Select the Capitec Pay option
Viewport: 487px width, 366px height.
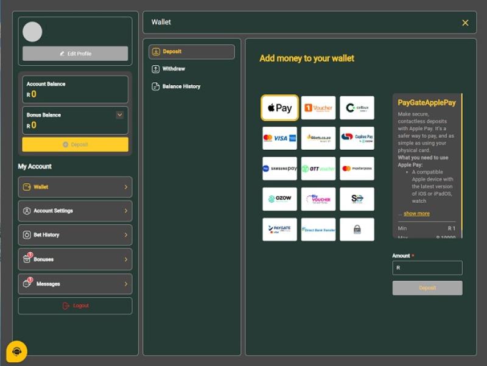[x=357, y=138]
